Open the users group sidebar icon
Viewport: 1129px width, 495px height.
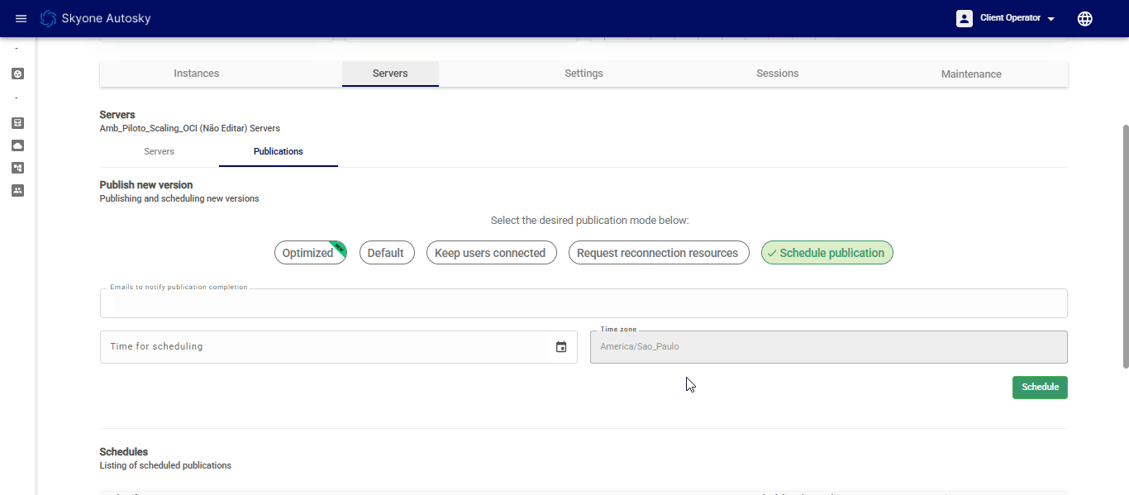point(18,190)
